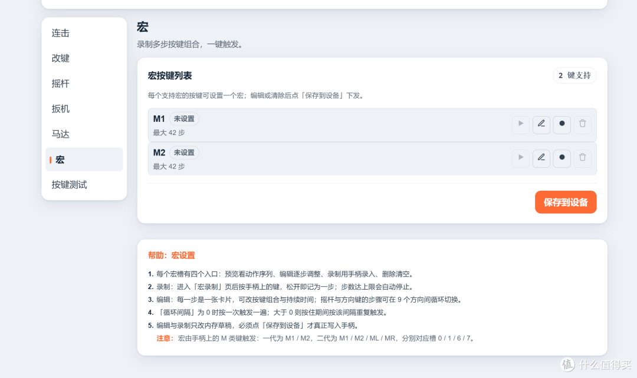Select the M2 macro row label
This screenshot has height=378, width=637.
pos(159,152)
